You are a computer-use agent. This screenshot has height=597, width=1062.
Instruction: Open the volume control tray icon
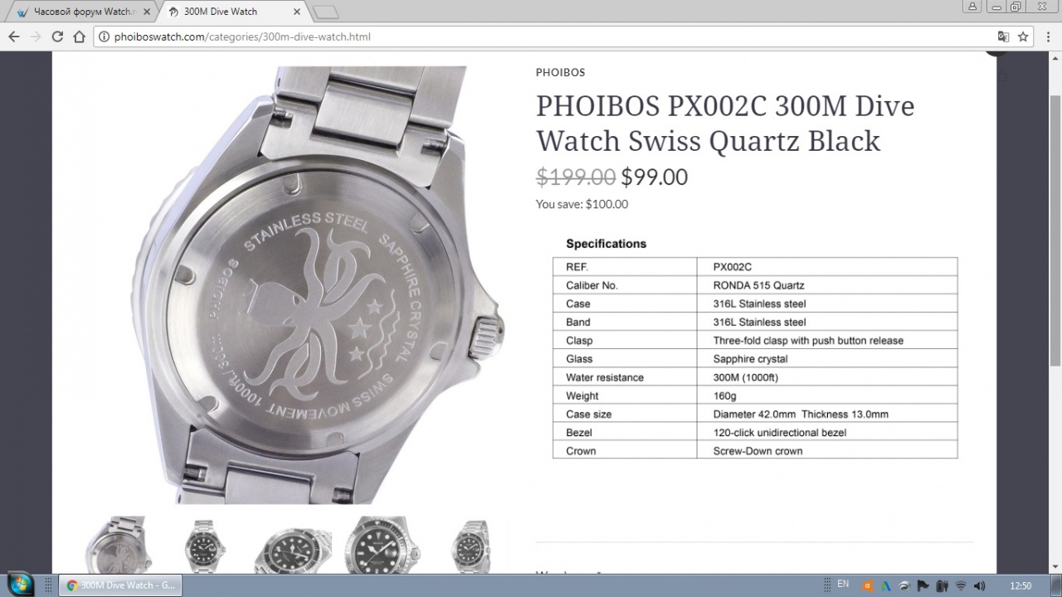click(x=979, y=585)
